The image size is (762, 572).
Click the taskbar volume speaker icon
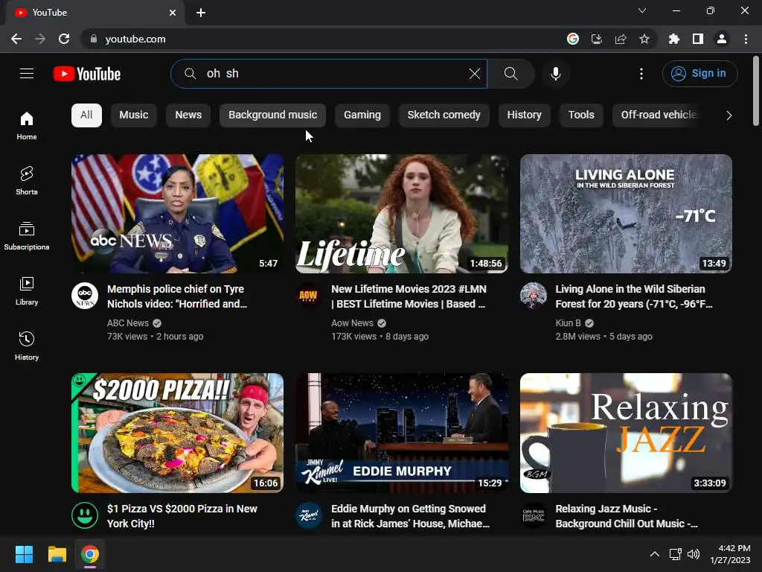pyautogui.click(x=694, y=554)
